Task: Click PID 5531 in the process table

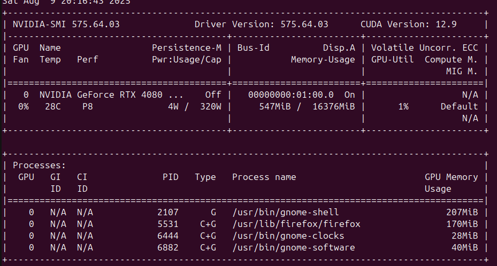Action: click(167, 224)
